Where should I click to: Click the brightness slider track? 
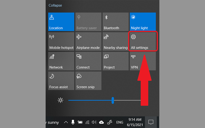(x=88, y=100)
